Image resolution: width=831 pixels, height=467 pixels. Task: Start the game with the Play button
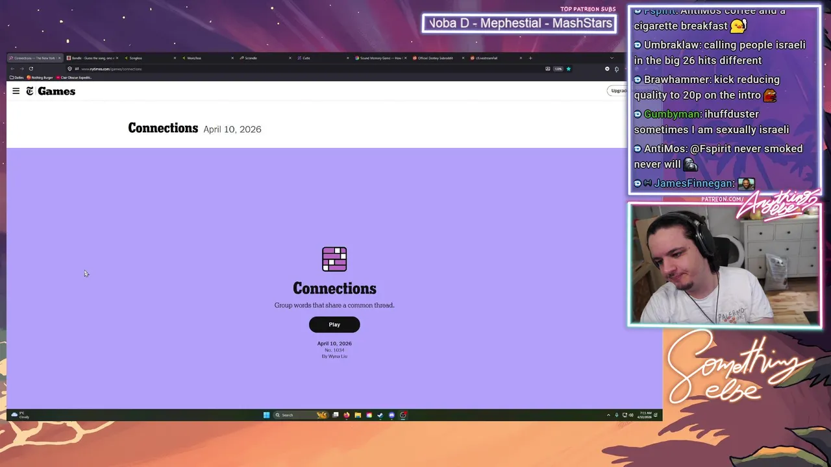(334, 324)
